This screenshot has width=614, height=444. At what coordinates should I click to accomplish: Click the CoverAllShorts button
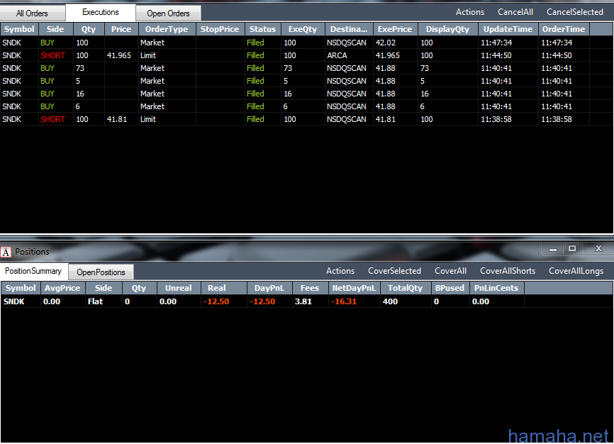click(x=508, y=271)
